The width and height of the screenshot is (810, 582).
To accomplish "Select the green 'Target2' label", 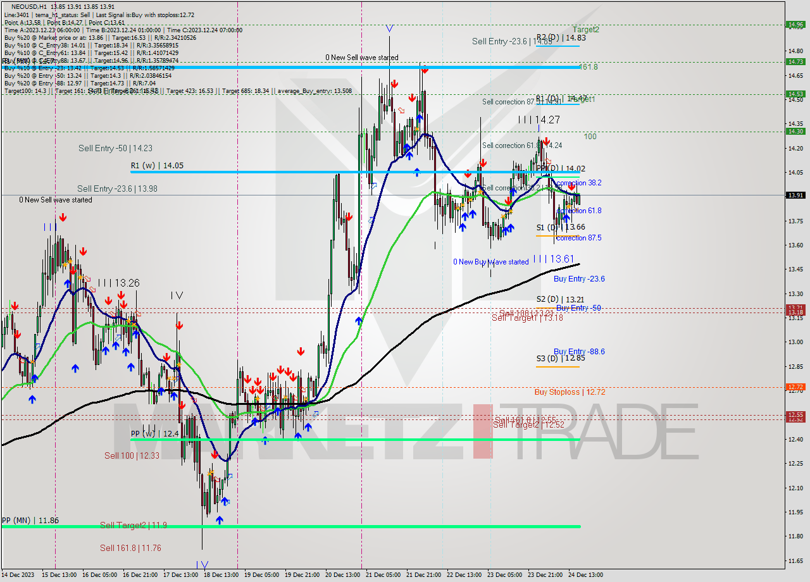I will point(586,30).
